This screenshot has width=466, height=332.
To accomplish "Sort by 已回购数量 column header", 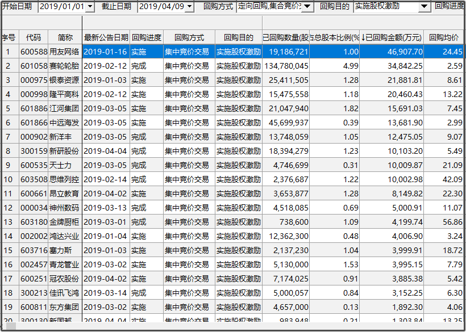I will [x=286, y=37].
